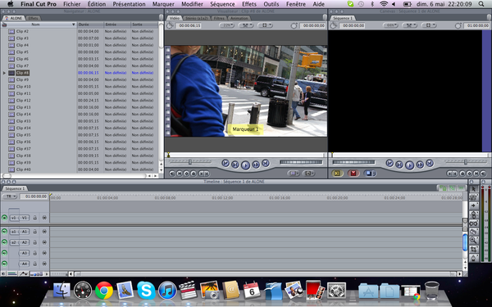Viewport: 492px width, 307px height.
Task: Select the Razor Blade tool
Action: coord(473,232)
